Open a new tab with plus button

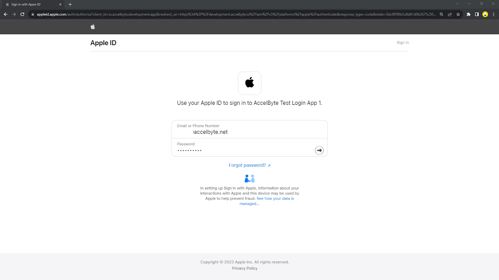click(x=70, y=4)
